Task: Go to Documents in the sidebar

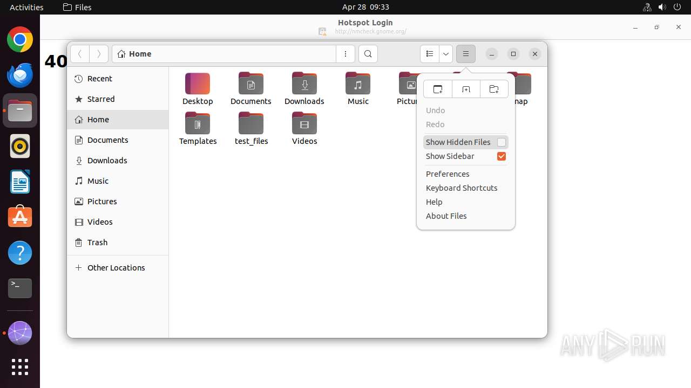Action: [x=118, y=140]
